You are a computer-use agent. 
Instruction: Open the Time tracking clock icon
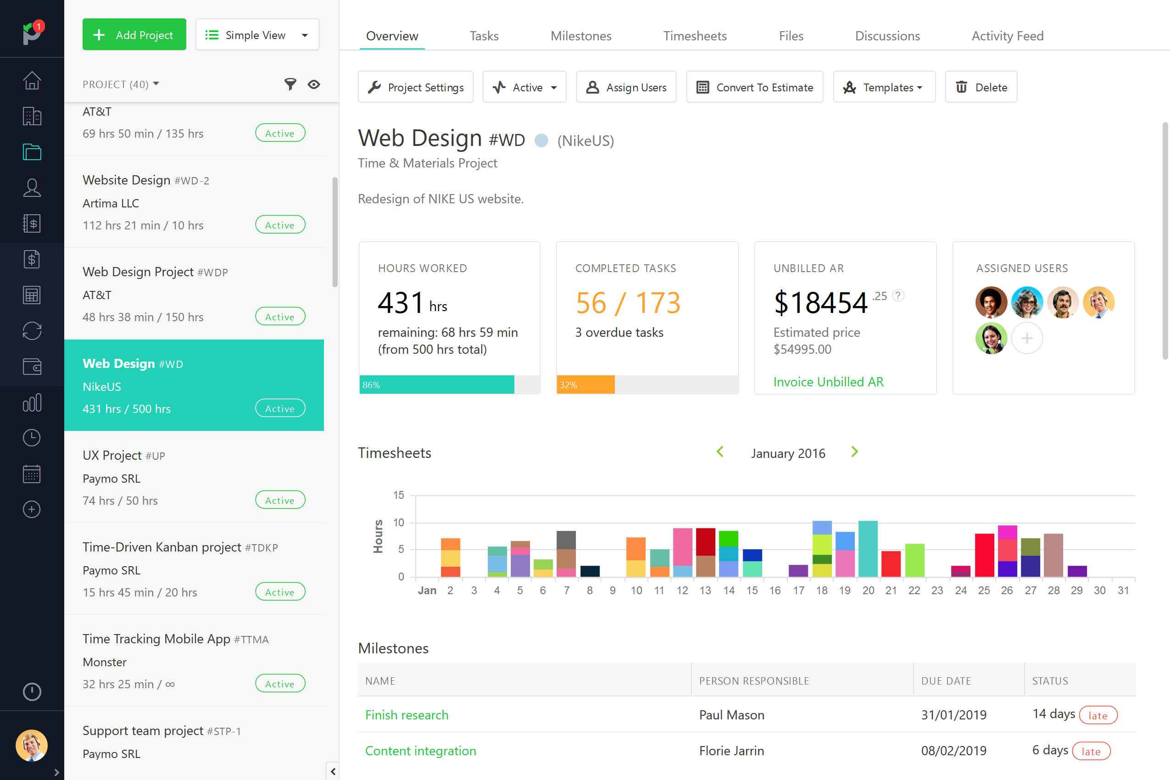(32, 437)
